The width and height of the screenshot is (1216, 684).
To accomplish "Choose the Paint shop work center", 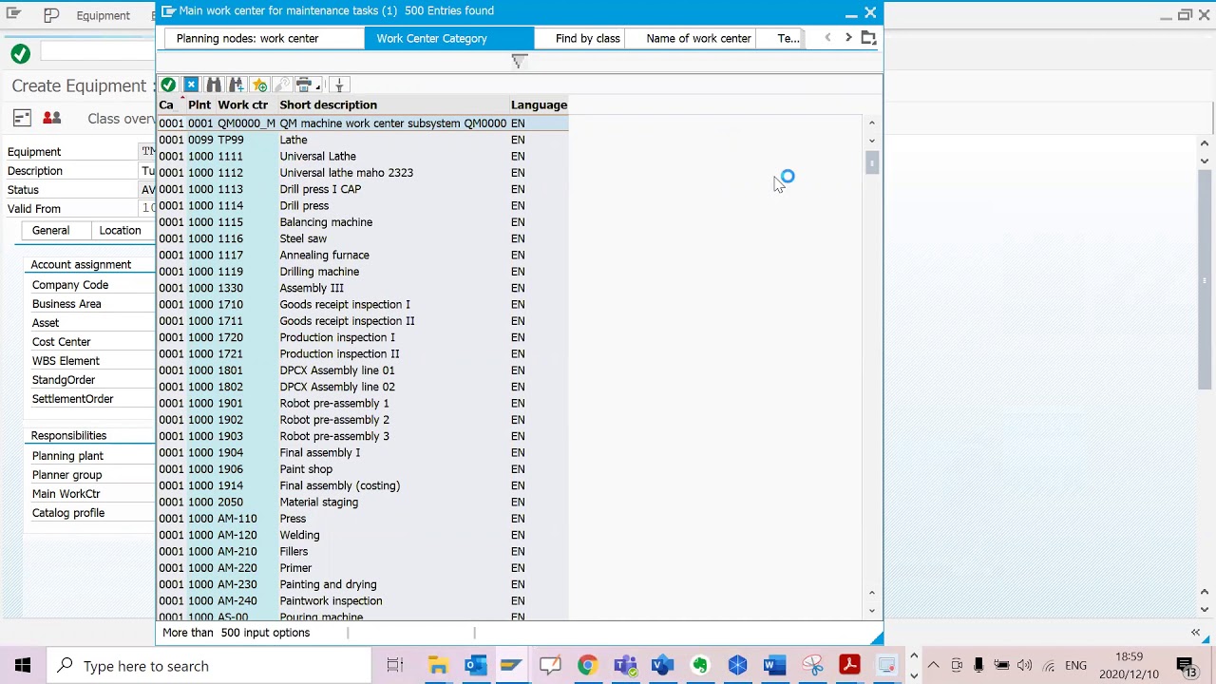I will click(x=363, y=469).
